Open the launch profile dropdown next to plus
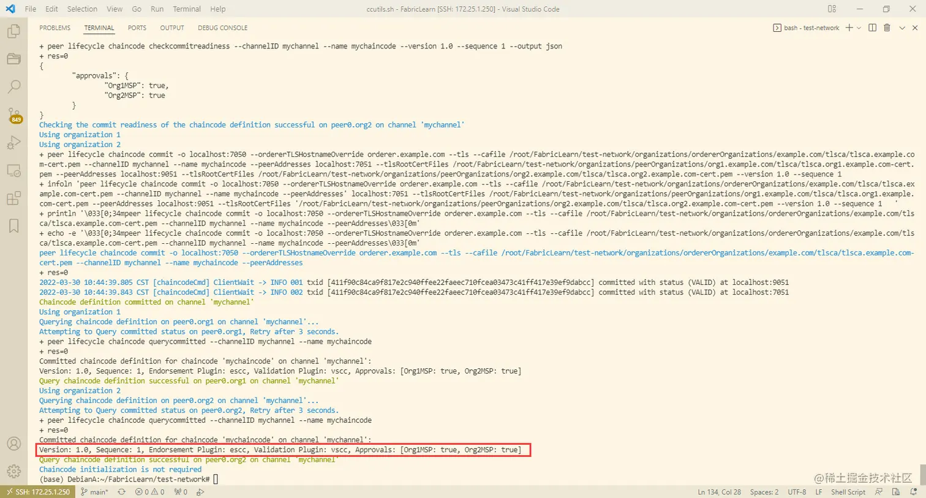Viewport: 926px width, 498px height. click(859, 28)
